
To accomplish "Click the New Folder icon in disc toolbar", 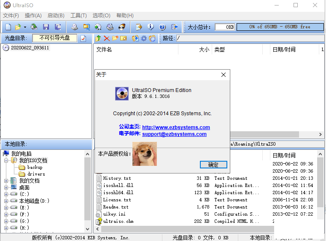I will pyautogui.click(x=115, y=38).
